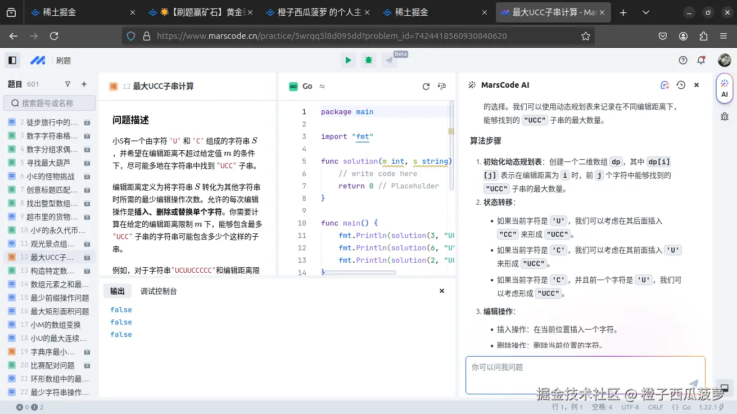Toggle the left sidebar panel icon
The height and width of the screenshot is (414, 737).
pyautogui.click(x=12, y=60)
